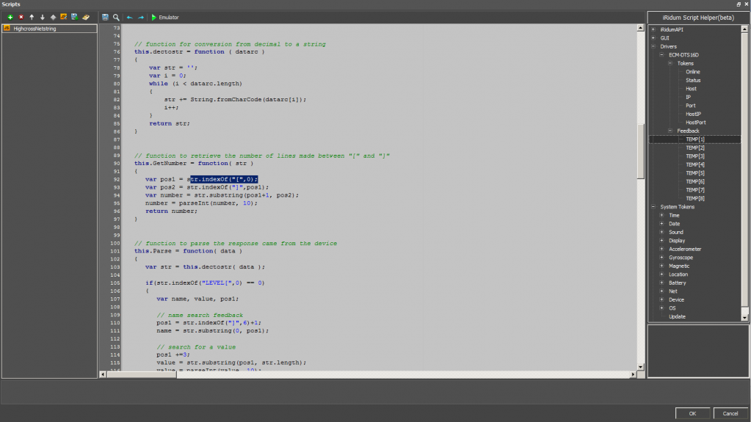
Task: Click the redo arrow icon
Action: (x=141, y=17)
